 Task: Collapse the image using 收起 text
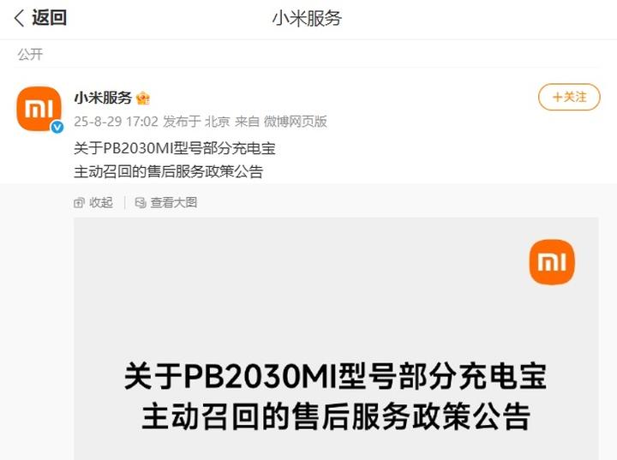[101, 203]
